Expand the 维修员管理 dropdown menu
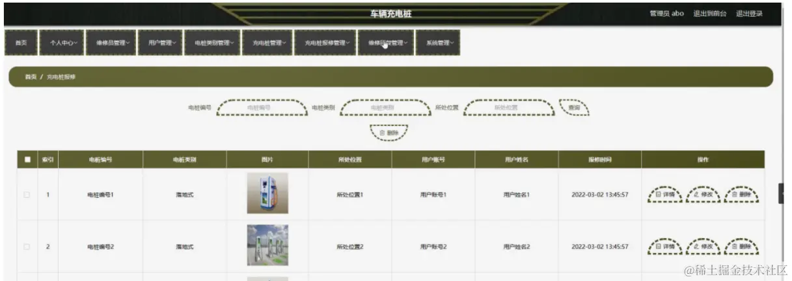The image size is (792, 281). (x=111, y=43)
